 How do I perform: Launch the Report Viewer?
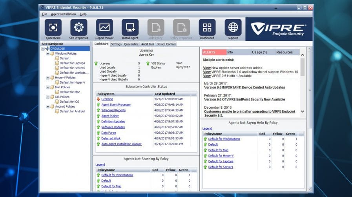click(104, 27)
